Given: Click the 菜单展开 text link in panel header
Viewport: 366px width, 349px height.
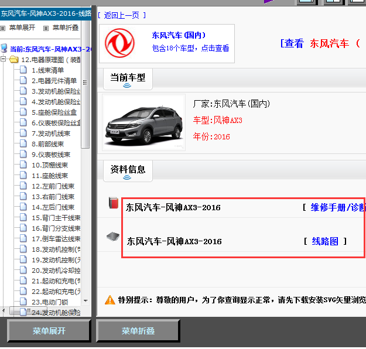Looking at the screenshot, I should pos(22,28).
